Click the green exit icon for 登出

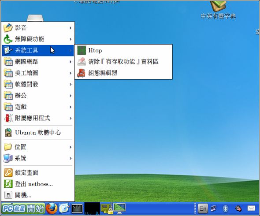pos(8,184)
